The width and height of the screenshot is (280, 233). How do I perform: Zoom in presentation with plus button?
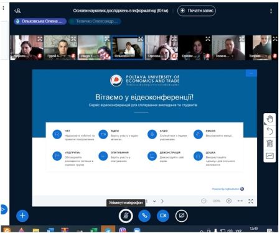(x=229, y=201)
